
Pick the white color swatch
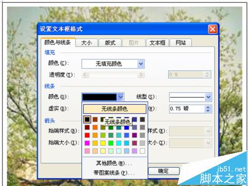[x=142, y=151]
